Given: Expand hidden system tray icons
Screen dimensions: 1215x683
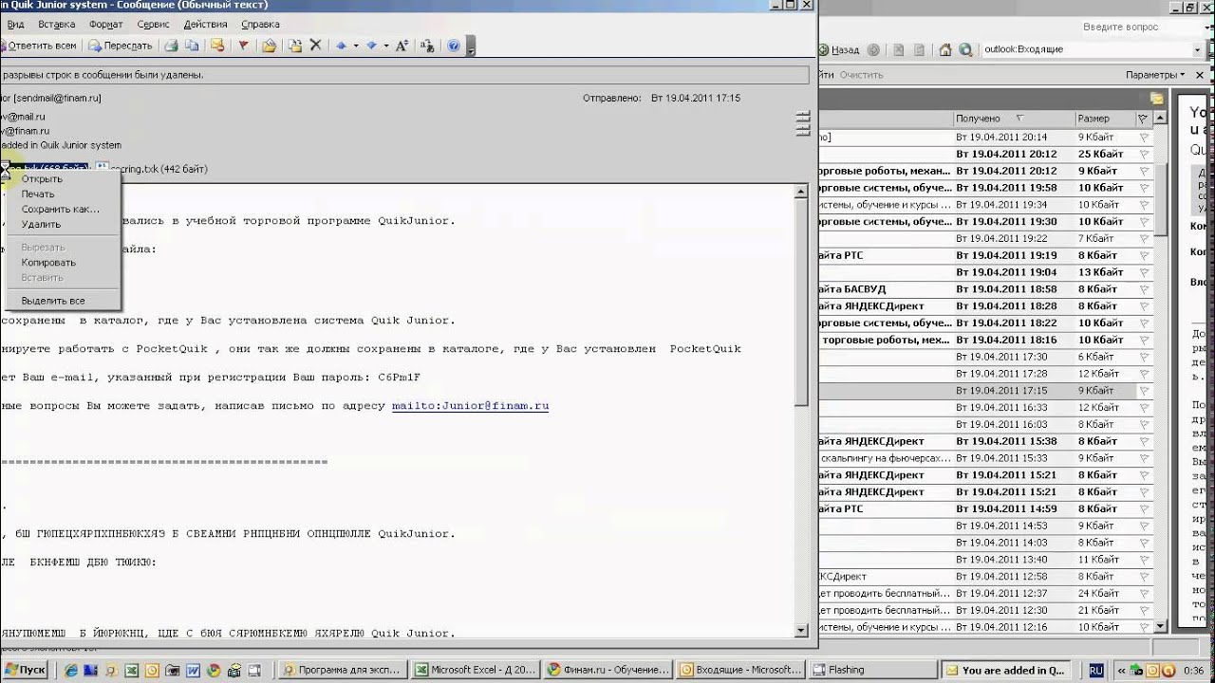Looking at the screenshot, I should click(x=1123, y=670).
